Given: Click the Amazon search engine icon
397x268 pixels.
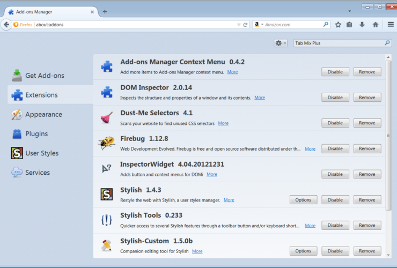Looking at the screenshot, I should coord(257,25).
